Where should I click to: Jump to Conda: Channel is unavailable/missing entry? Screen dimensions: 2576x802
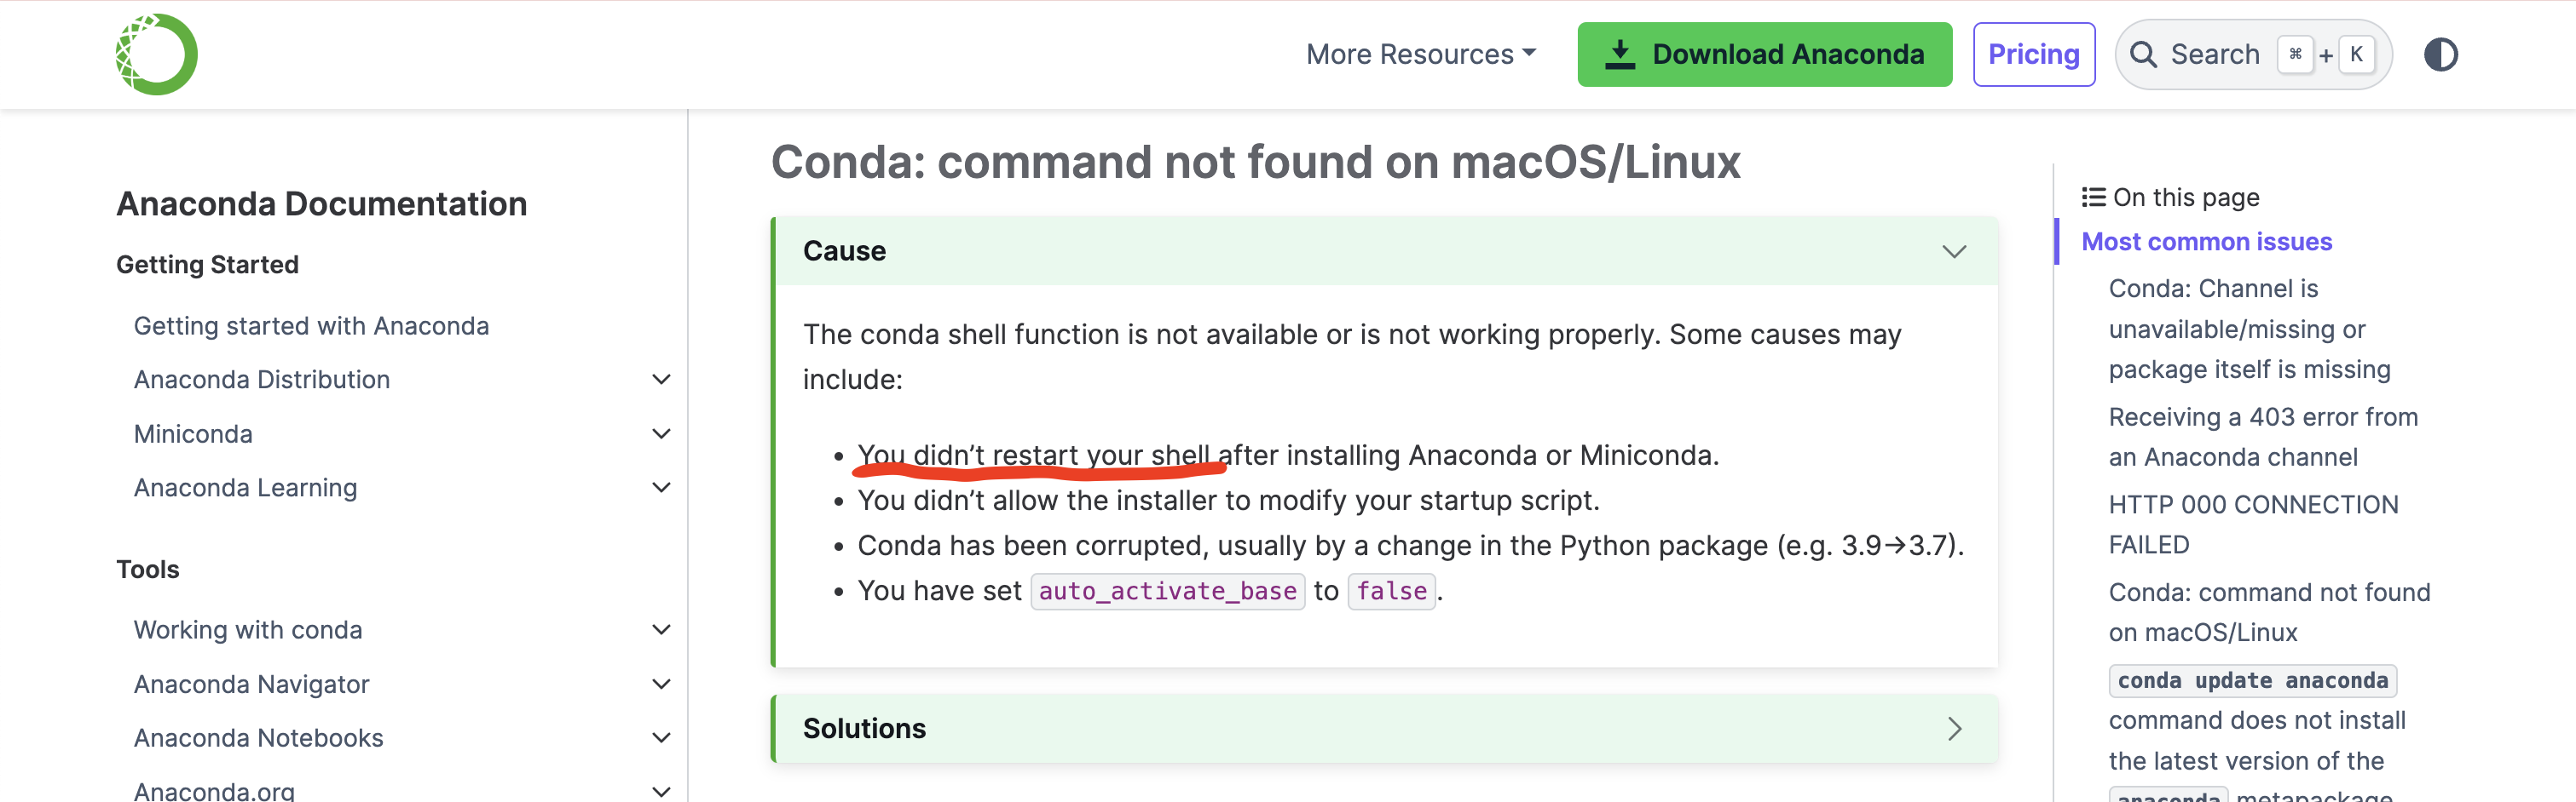coord(2249,329)
